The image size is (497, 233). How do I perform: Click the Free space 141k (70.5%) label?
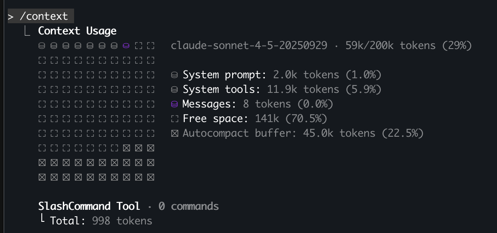click(x=255, y=119)
